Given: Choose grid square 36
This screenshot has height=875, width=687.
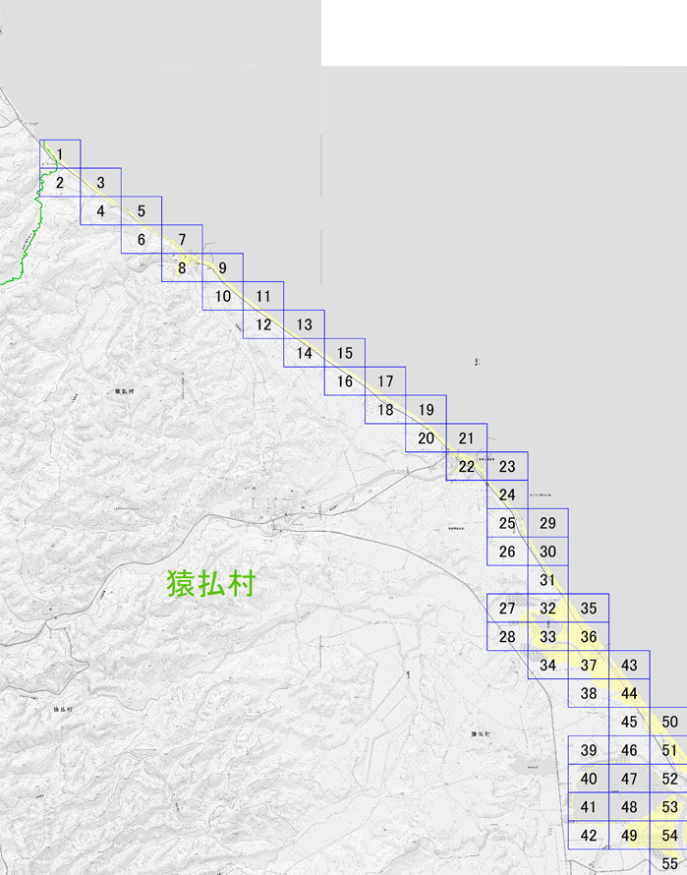Looking at the screenshot, I should pos(589,637).
